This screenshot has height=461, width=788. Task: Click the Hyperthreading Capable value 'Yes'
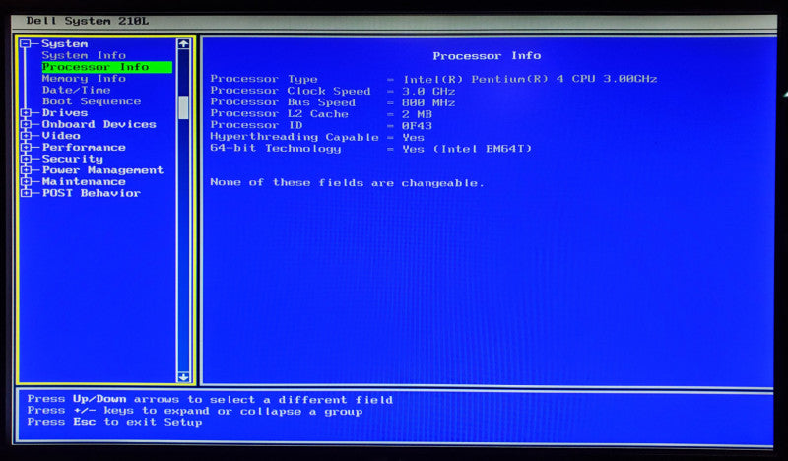pos(413,137)
